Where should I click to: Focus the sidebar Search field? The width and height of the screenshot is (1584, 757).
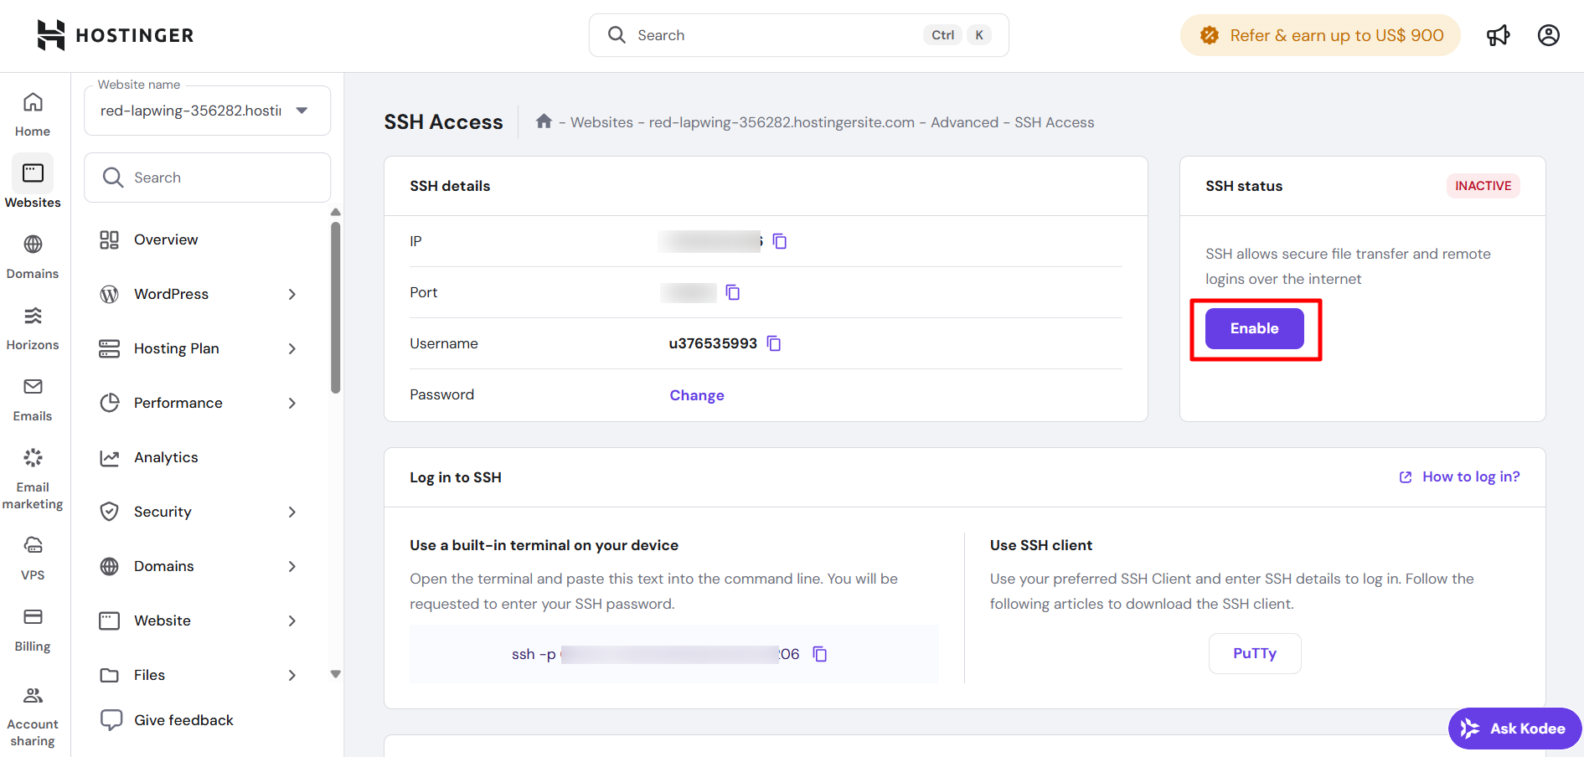(207, 178)
